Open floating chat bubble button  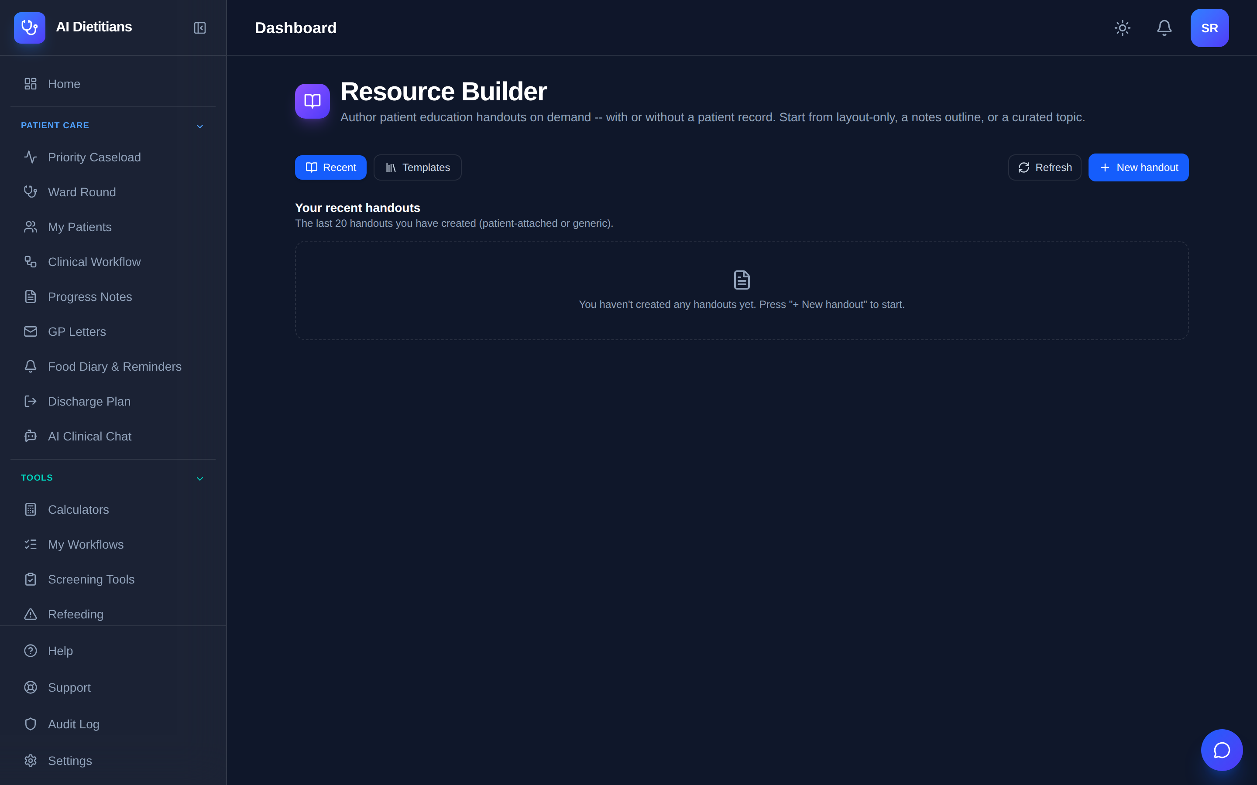point(1222,750)
